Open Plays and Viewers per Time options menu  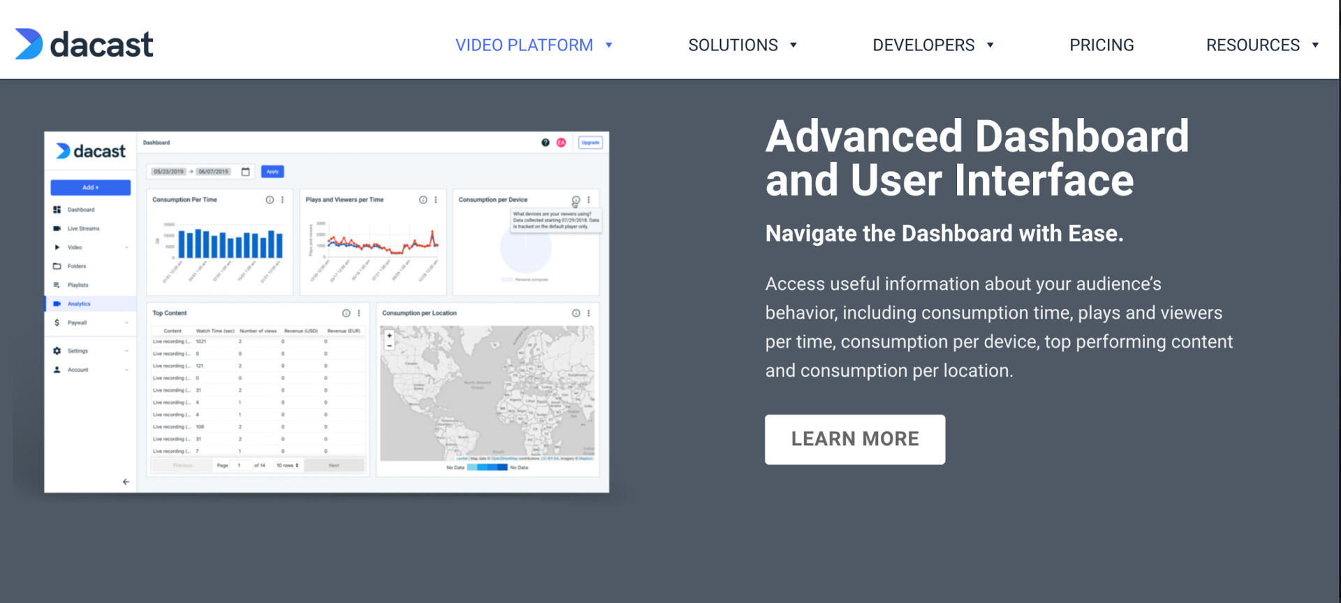[x=435, y=200]
